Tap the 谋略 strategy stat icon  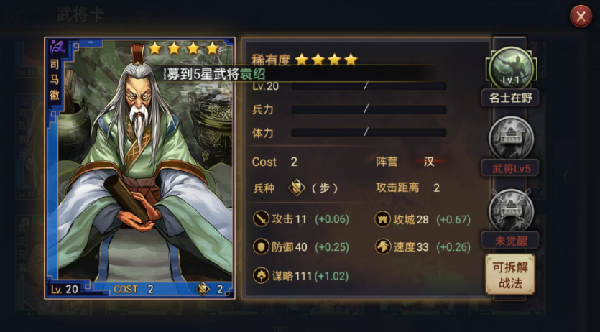pyautogui.click(x=261, y=275)
